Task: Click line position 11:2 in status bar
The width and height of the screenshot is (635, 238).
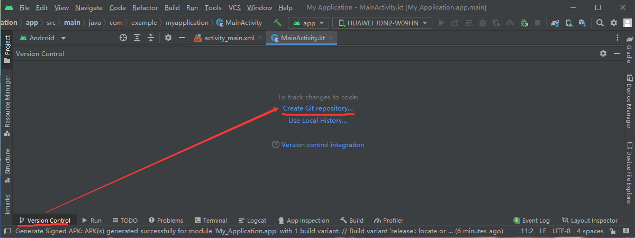Action: (x=527, y=231)
